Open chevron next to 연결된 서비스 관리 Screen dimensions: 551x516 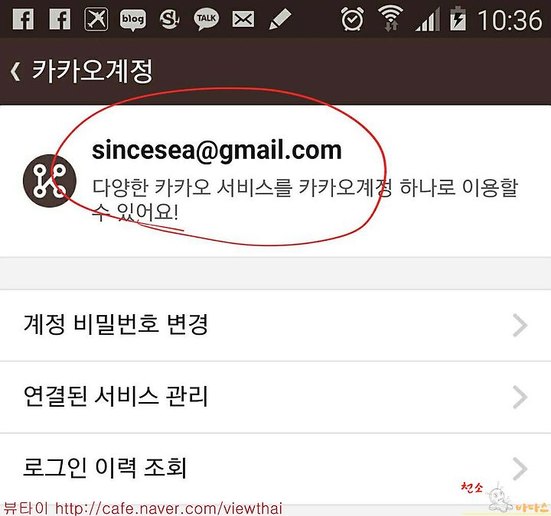520,397
